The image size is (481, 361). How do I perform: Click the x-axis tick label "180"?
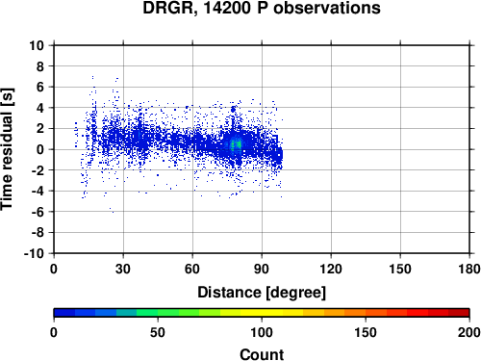[x=469, y=269]
